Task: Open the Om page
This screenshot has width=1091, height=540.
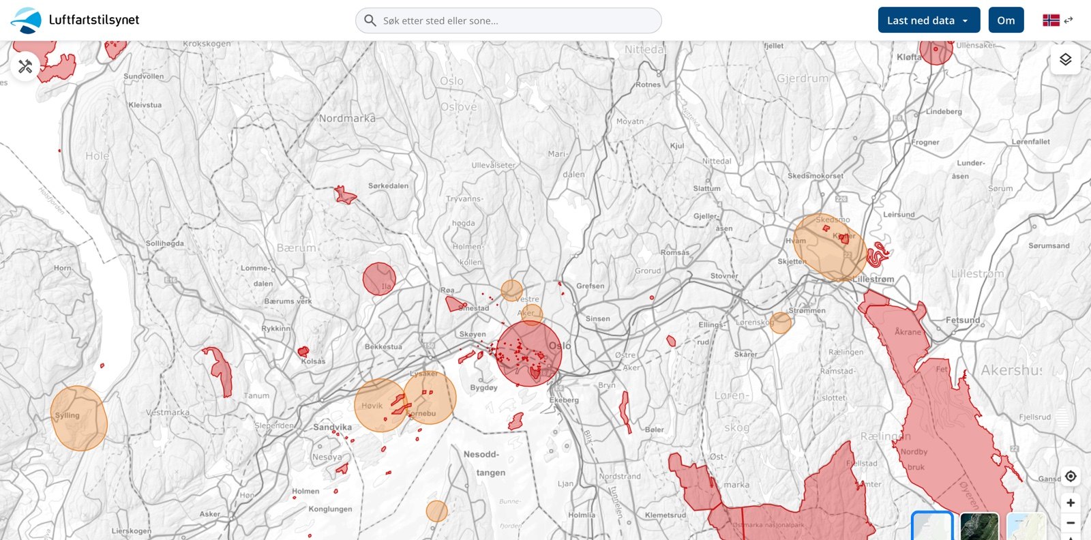Action: click(1006, 20)
